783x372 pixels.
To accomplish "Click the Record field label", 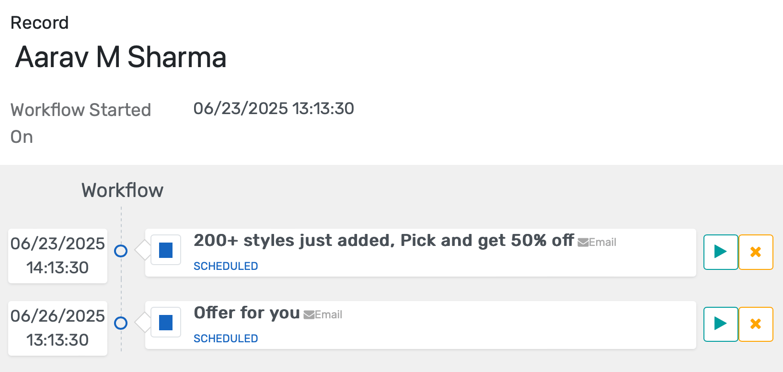I will point(40,23).
